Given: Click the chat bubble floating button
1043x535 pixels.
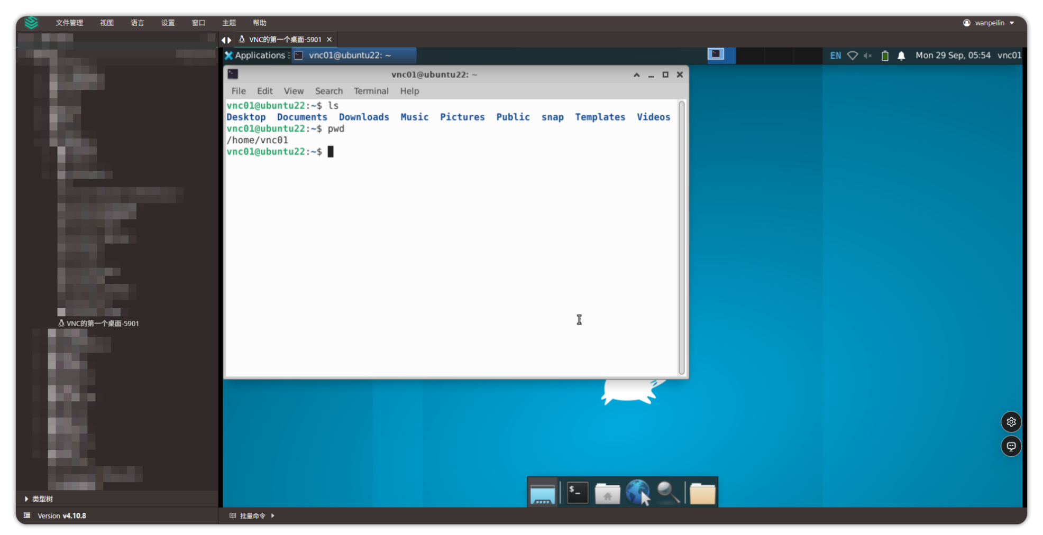Looking at the screenshot, I should click(x=1011, y=446).
